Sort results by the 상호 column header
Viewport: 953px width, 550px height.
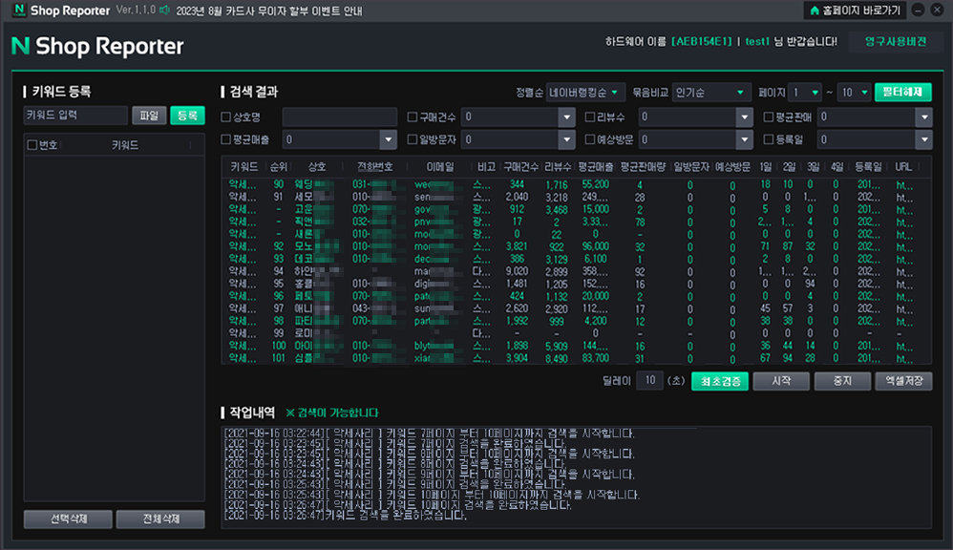[x=317, y=166]
